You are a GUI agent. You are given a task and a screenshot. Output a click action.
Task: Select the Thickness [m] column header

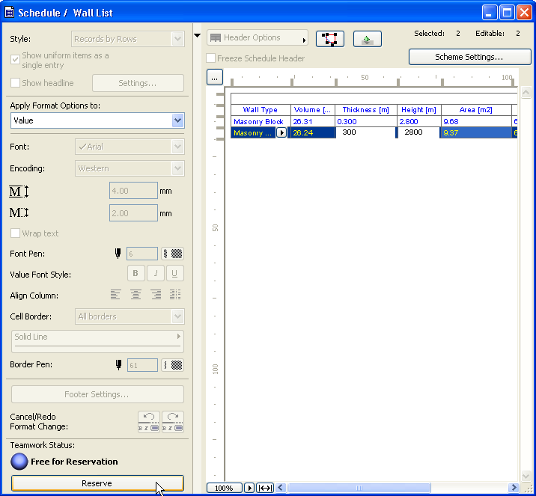point(365,110)
